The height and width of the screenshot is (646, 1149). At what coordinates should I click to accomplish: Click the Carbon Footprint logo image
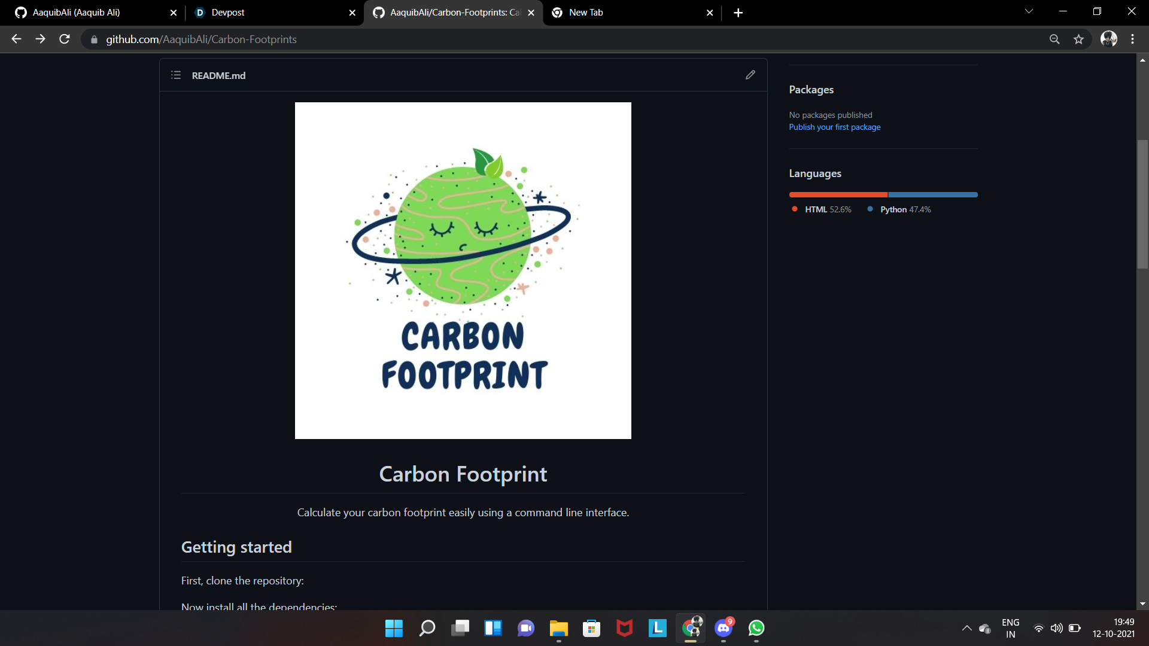(x=463, y=270)
